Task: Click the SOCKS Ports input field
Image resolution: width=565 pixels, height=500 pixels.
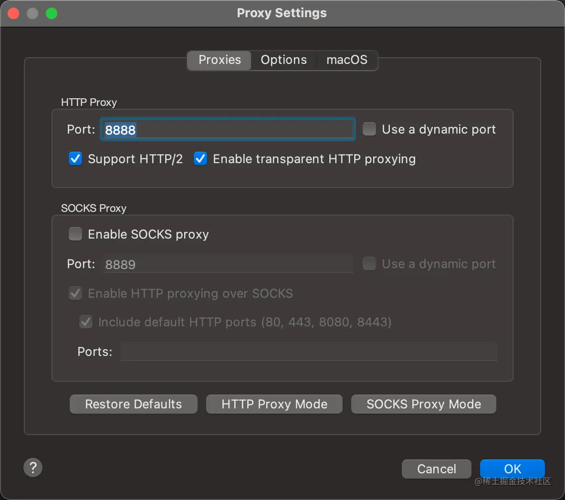Action: click(309, 352)
